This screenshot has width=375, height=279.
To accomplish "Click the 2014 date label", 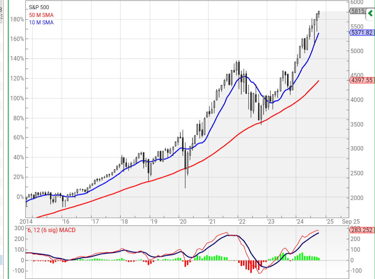I will pyautogui.click(x=26, y=221).
